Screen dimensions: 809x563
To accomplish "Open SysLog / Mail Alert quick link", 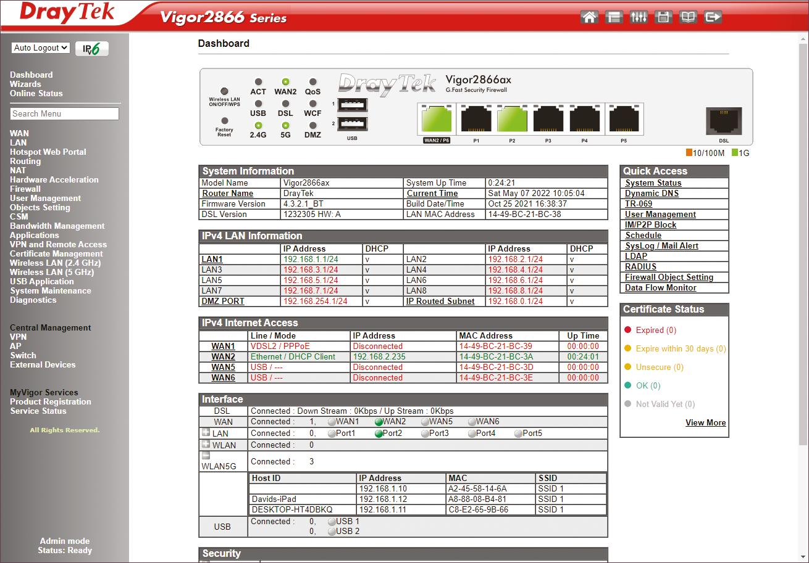I will click(x=661, y=245).
